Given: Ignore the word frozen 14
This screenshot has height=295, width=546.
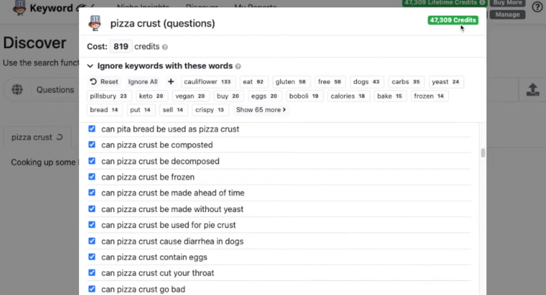Looking at the screenshot, I should [x=429, y=96].
